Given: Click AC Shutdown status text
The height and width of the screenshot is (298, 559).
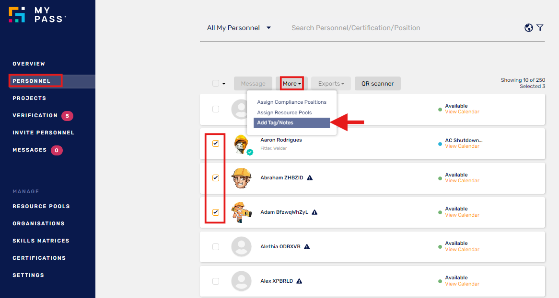Looking at the screenshot, I should tap(464, 141).
